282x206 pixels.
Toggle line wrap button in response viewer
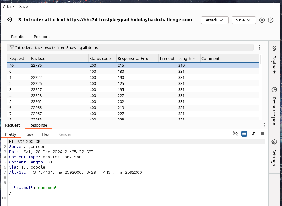pyautogui.click(x=244, y=134)
